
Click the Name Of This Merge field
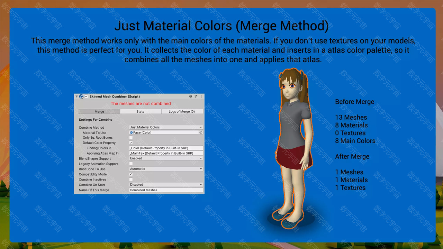tap(166, 190)
